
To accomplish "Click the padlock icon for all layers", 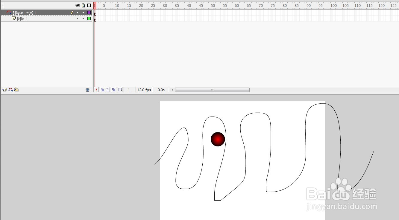I will coord(84,5).
